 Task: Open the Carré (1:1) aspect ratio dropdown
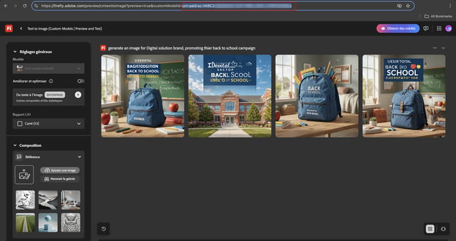coord(49,124)
